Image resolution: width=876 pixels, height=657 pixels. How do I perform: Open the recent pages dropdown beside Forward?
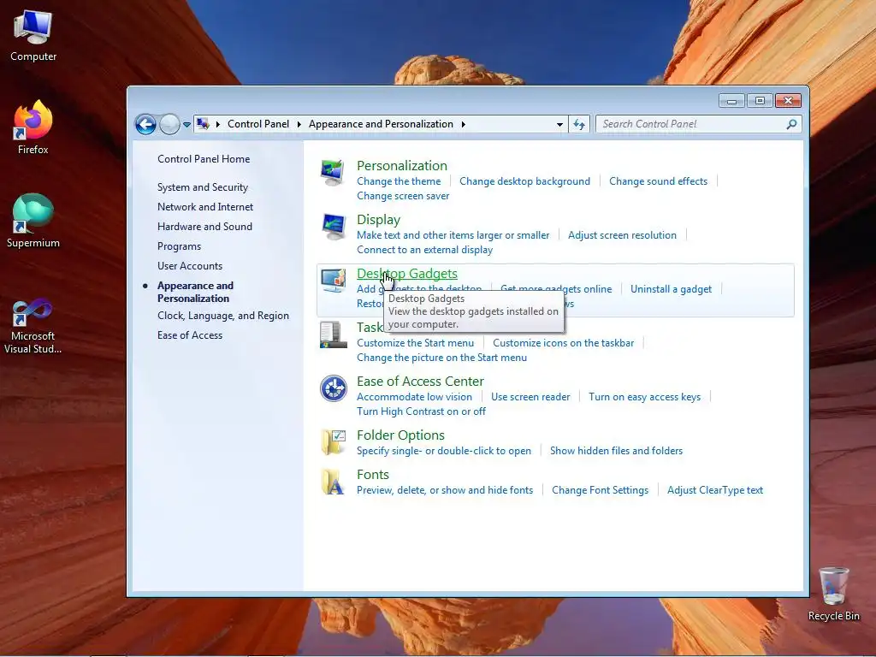click(x=186, y=125)
